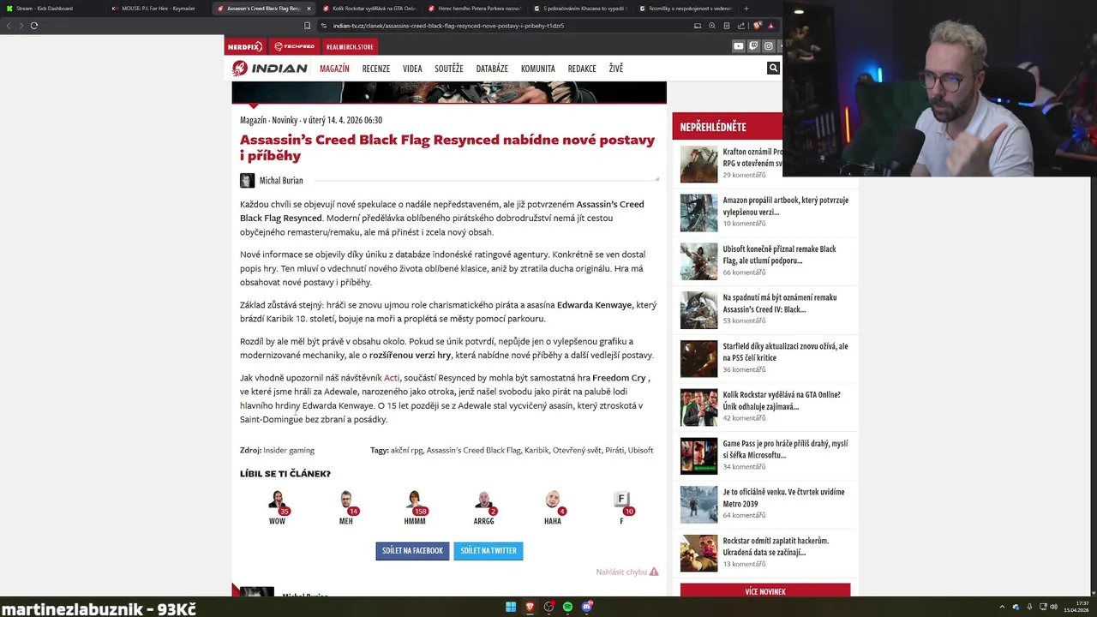Open the Ubisoft tag
The width and height of the screenshot is (1097, 617).
[x=640, y=450]
